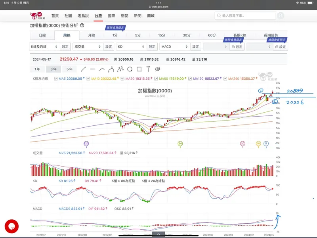
Task: Uncheck the MA5 moving average checkbox
Action: (55, 79)
